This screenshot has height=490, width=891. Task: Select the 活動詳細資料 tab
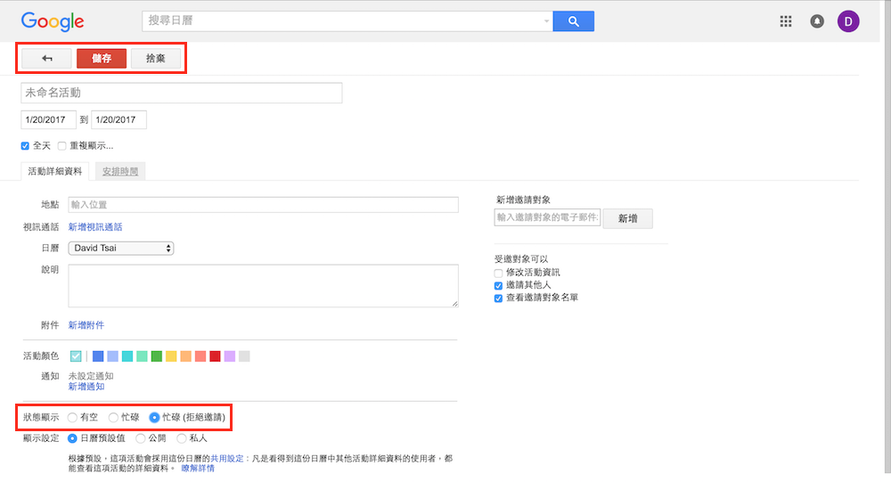55,171
